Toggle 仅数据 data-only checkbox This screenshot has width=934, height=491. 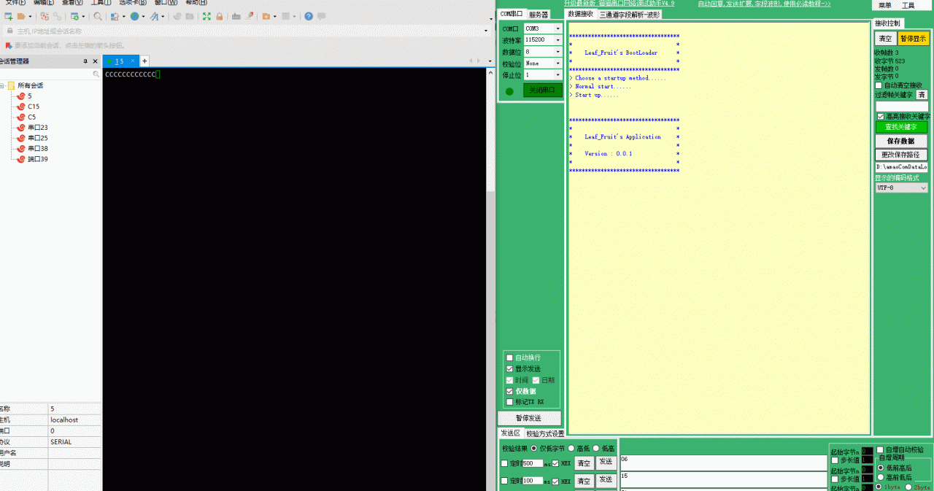click(x=510, y=392)
